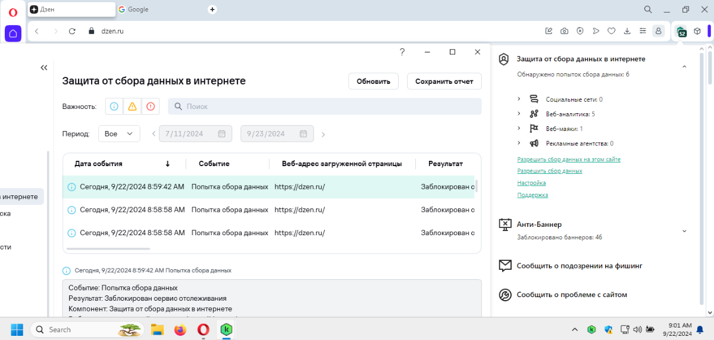Screen dimensions: 714x340
Task: Open the end date calendar picker icon
Action: click(303, 134)
